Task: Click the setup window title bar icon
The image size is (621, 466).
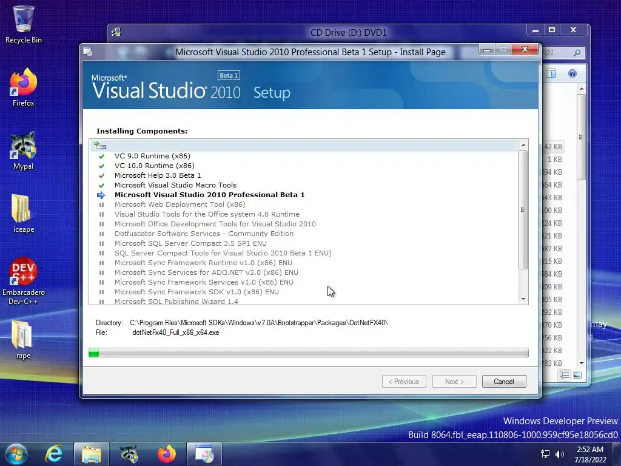Action: click(x=89, y=52)
